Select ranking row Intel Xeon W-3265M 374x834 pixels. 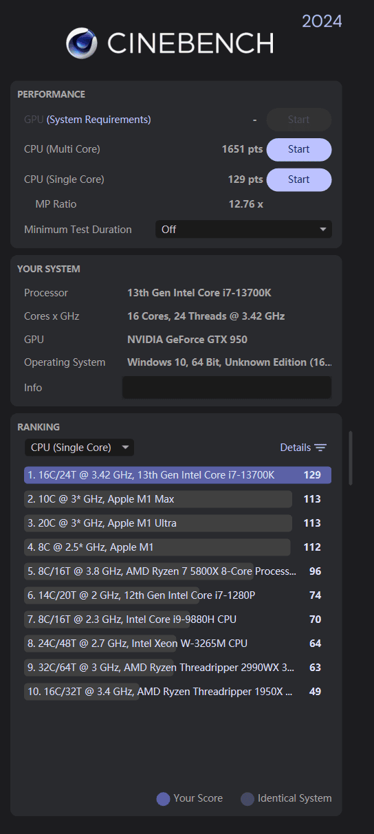177,644
